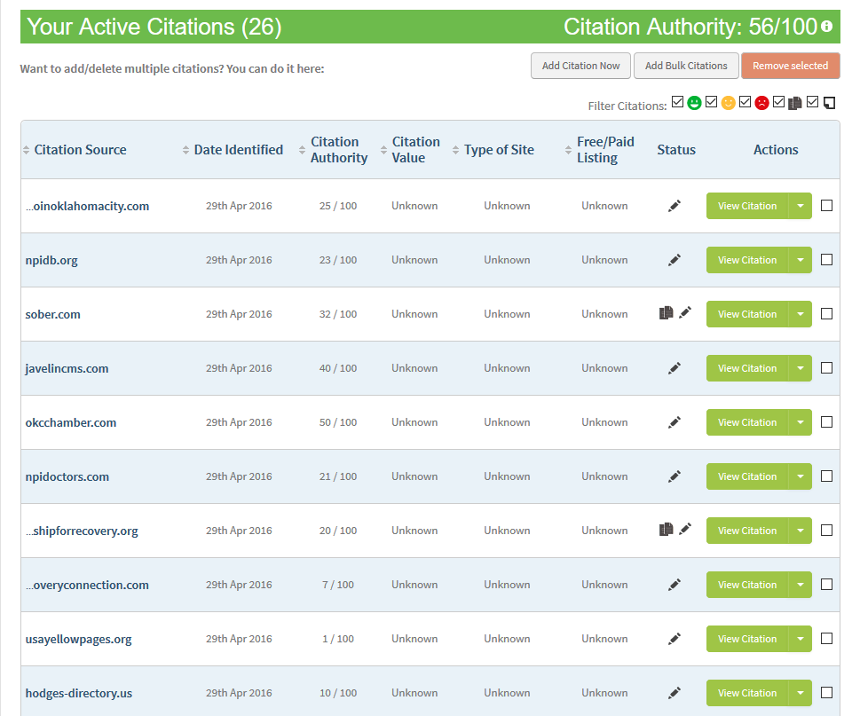The image size is (852, 716).
Task: Expand View Citation arrow for shipforrecovery.org
Action: tap(801, 531)
